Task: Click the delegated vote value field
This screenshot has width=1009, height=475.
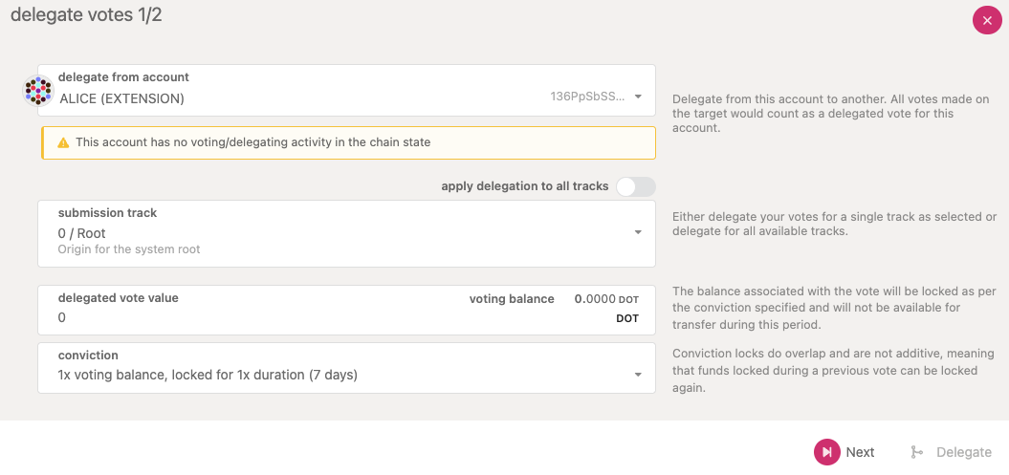Action: [239, 317]
